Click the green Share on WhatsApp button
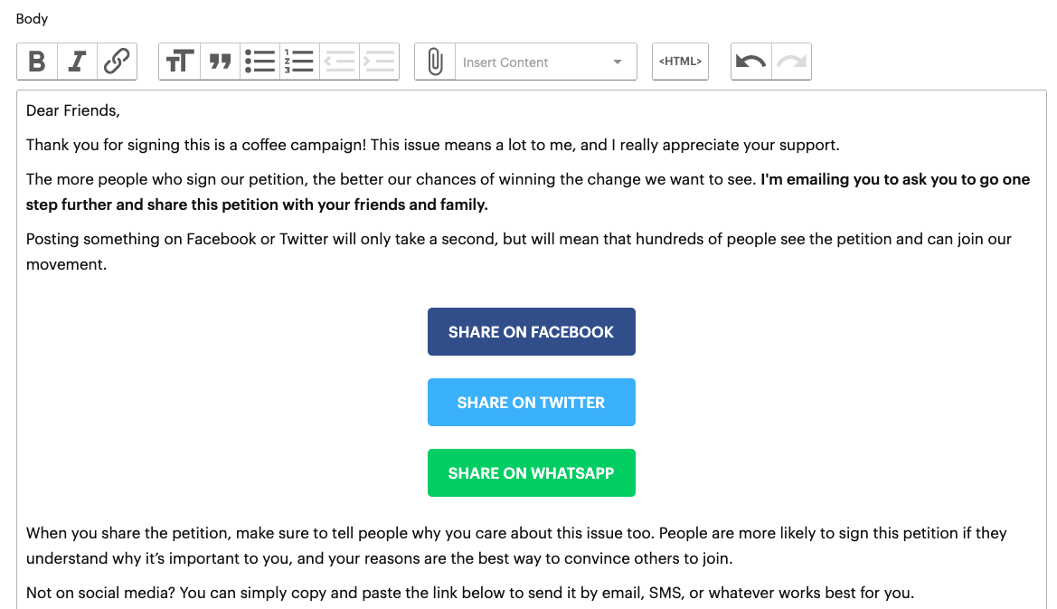The height and width of the screenshot is (609, 1057). point(531,473)
